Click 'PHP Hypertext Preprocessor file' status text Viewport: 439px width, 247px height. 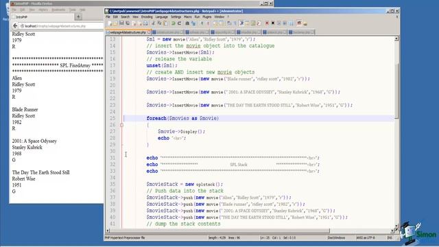tap(125, 237)
